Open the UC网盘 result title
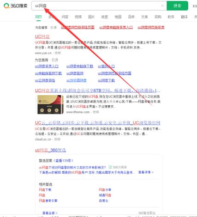Image resolution: width=197 pixels, height=217 pixels. tap(42, 36)
